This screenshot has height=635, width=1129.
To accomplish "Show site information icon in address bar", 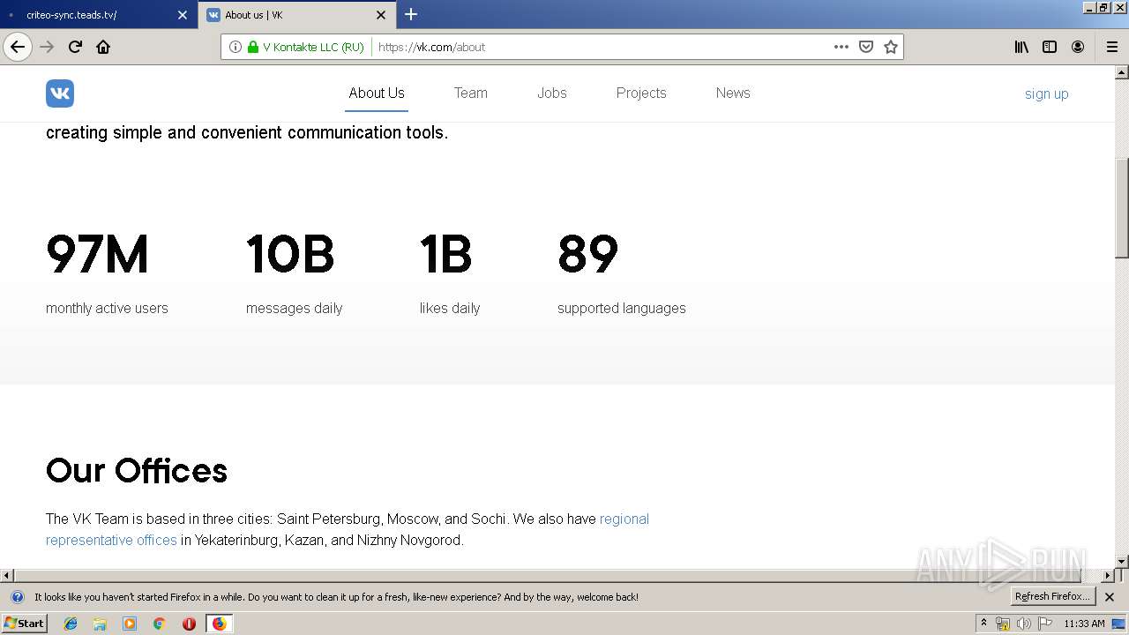I will [235, 47].
